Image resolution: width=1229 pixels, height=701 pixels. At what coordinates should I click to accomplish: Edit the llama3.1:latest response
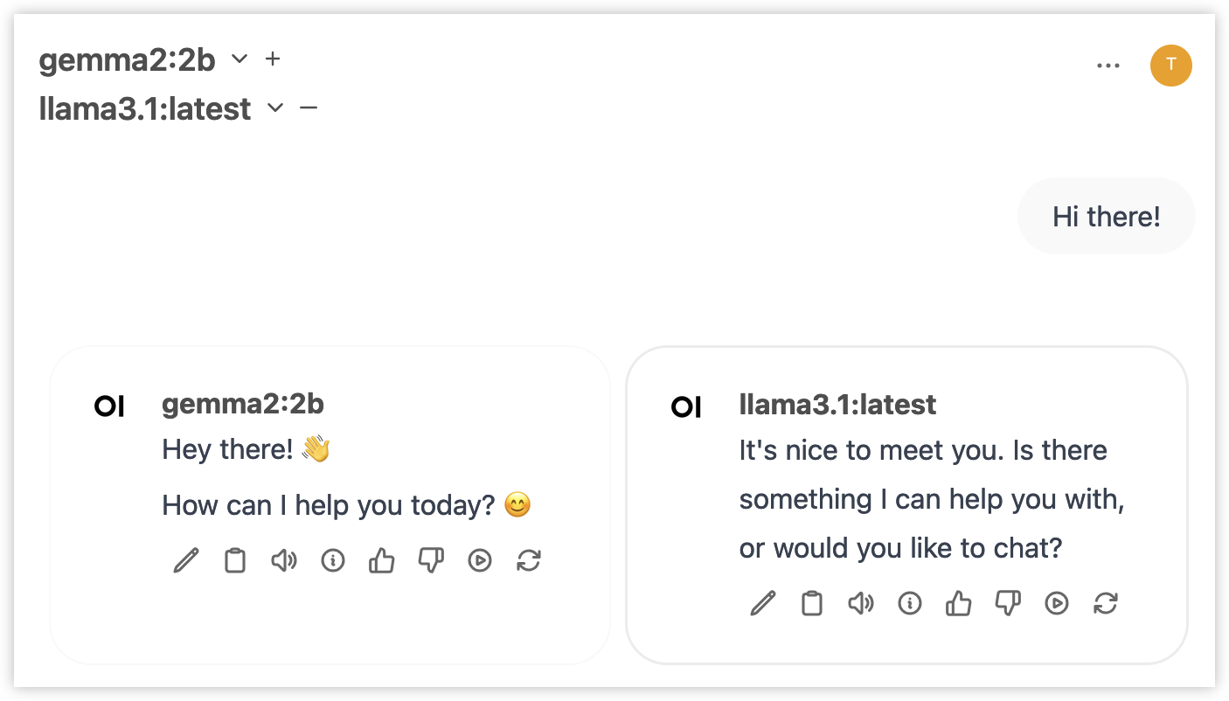click(x=763, y=603)
